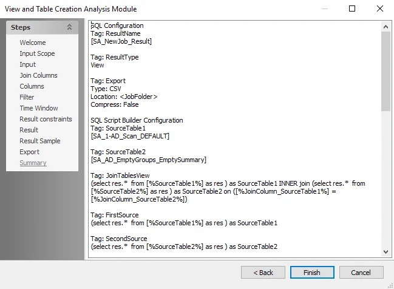Close the Analysis Module window

(x=380, y=8)
